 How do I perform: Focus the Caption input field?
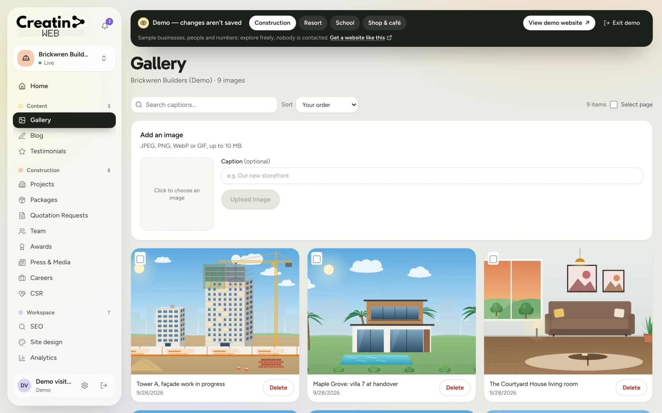(432, 176)
